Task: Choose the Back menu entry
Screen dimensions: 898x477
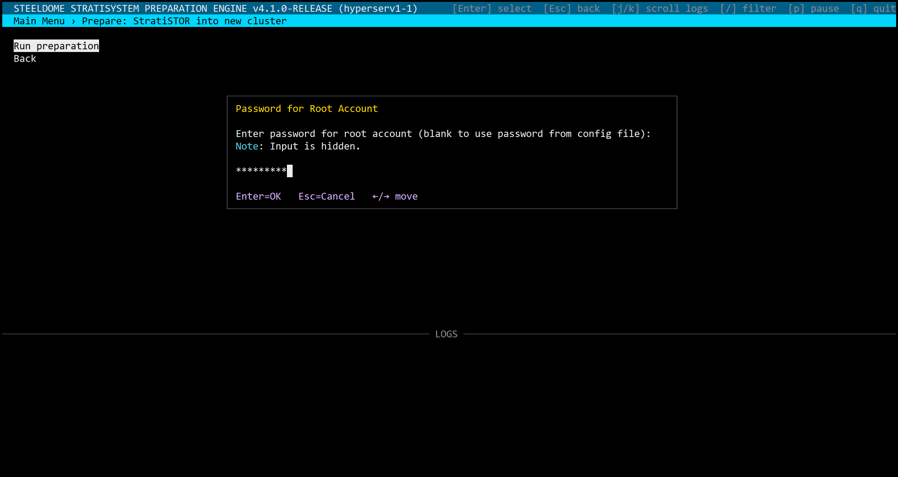Action: click(25, 59)
